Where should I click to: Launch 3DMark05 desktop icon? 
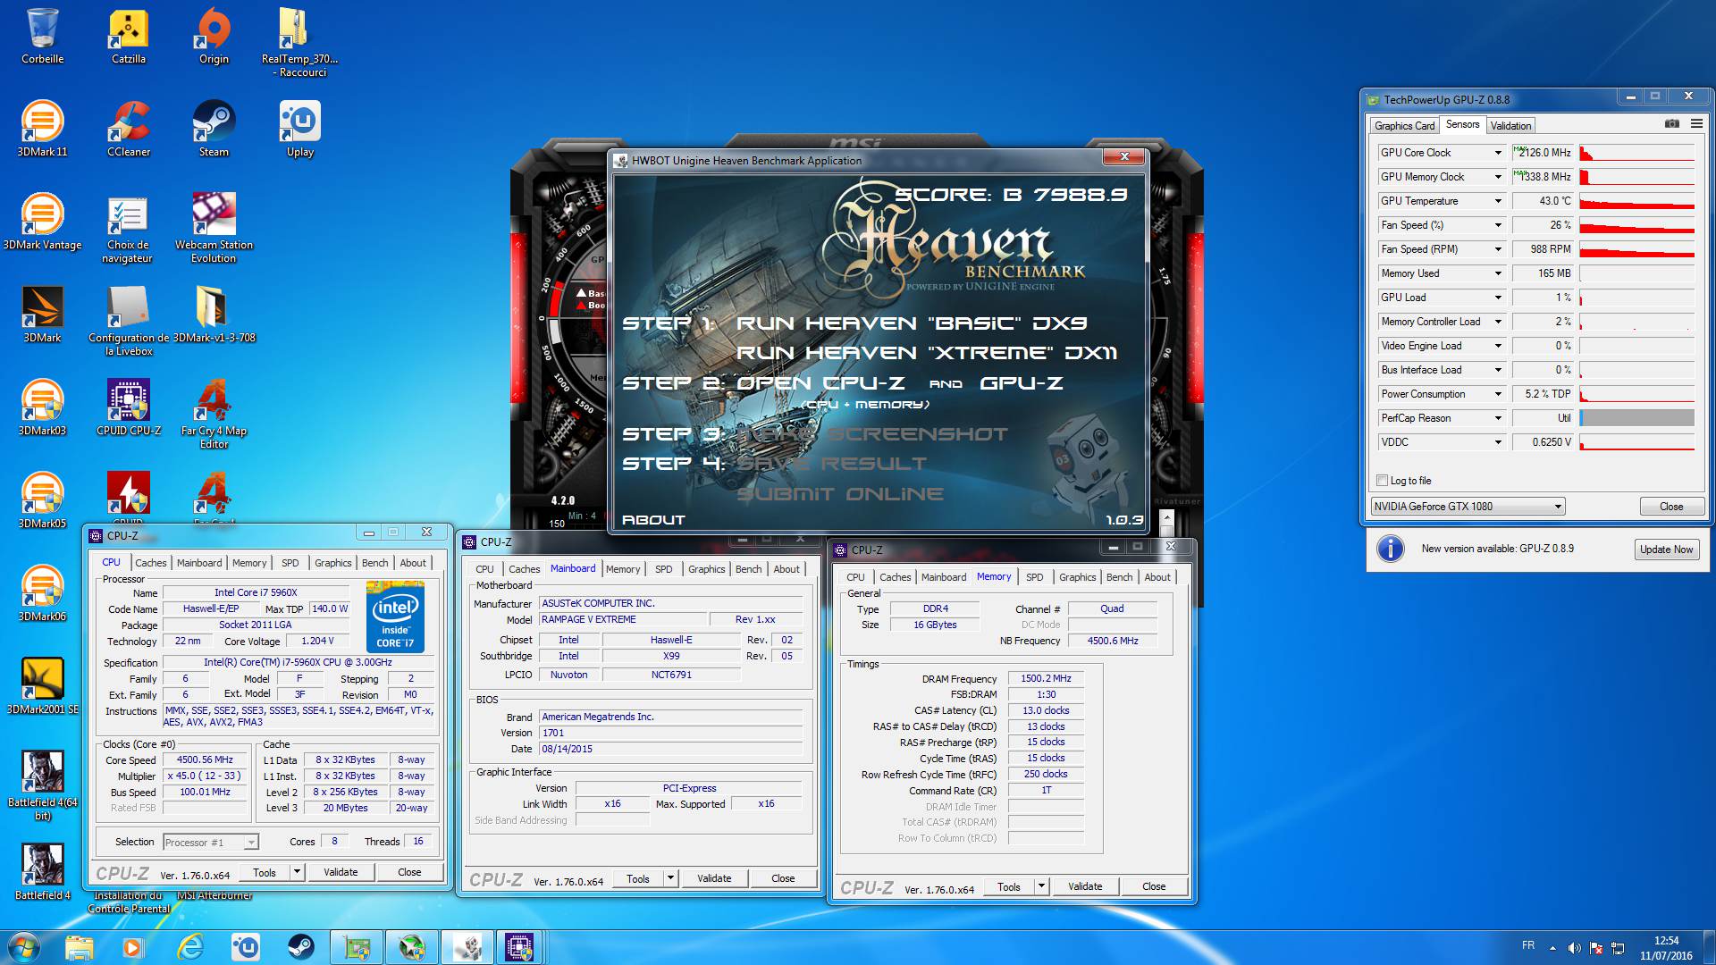[x=42, y=501]
